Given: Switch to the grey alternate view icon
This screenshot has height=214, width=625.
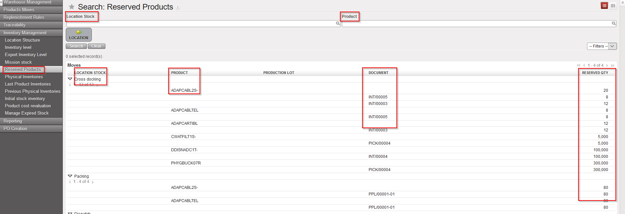Looking at the screenshot, I should (613, 6).
